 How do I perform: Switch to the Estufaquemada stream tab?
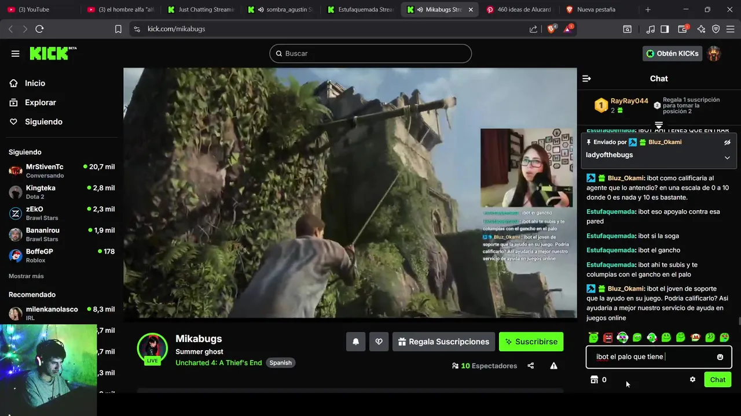pyautogui.click(x=360, y=10)
